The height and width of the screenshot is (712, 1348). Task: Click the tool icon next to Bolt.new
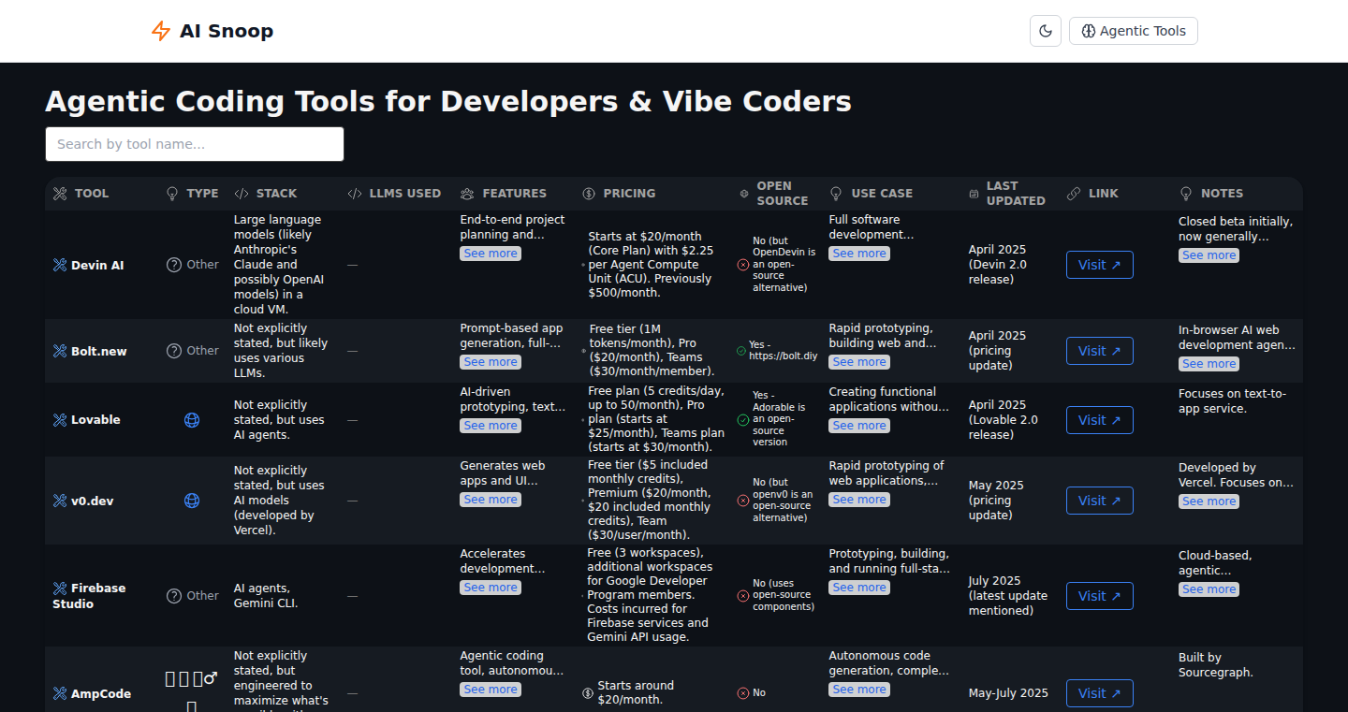tap(60, 352)
